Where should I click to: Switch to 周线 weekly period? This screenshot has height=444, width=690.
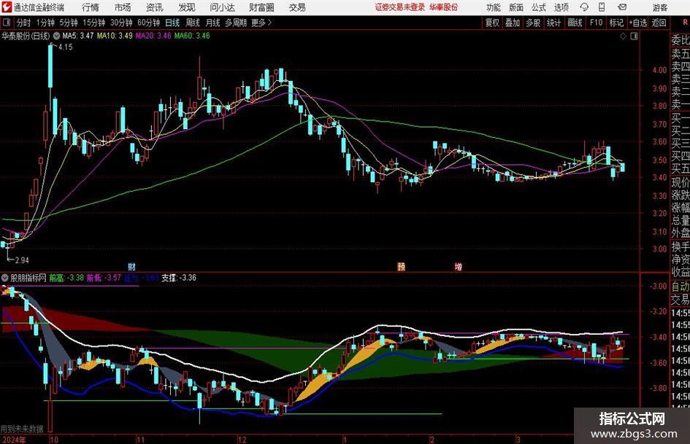[193, 23]
